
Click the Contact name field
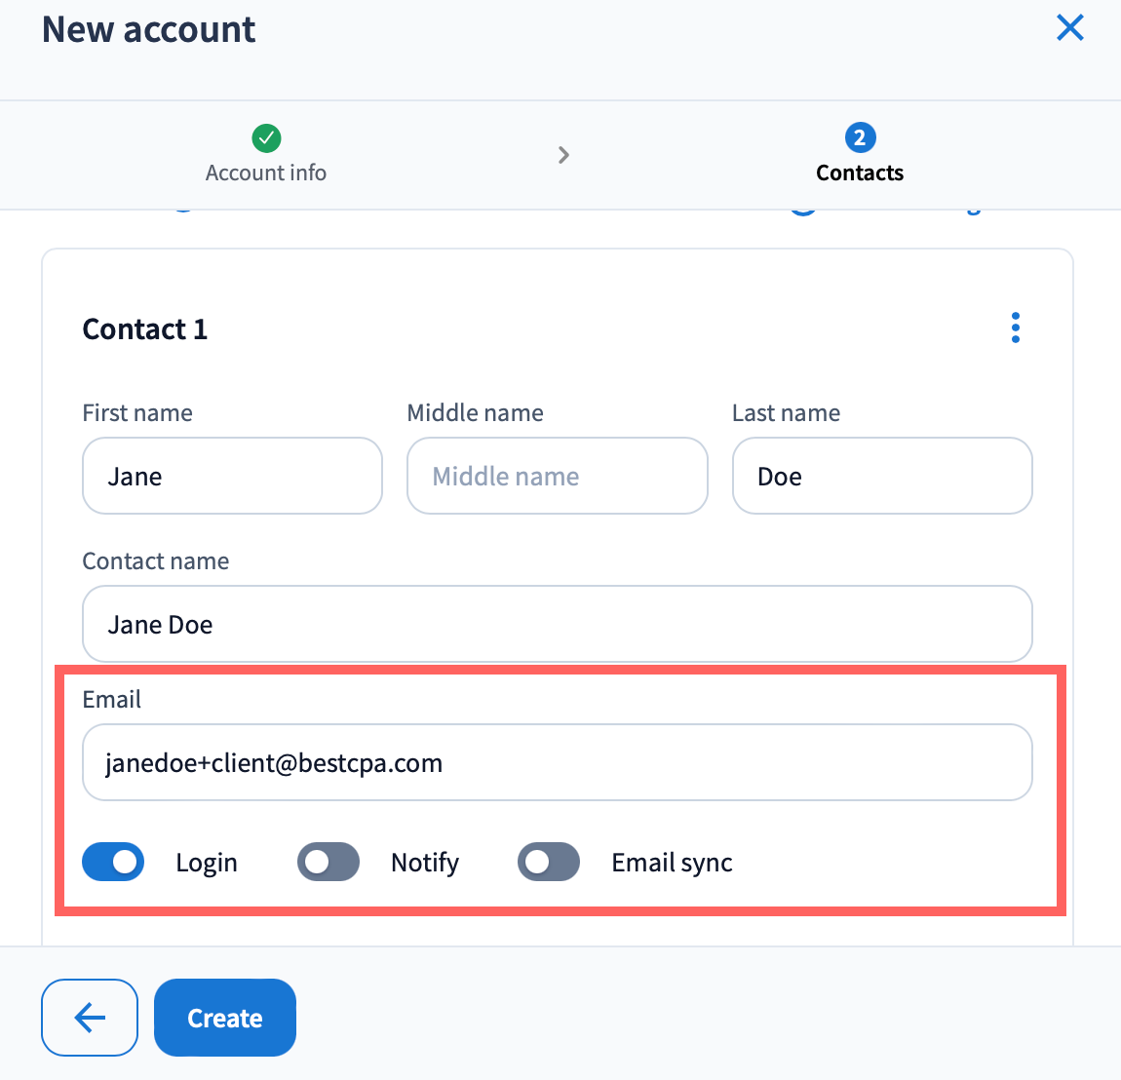[x=557, y=624]
